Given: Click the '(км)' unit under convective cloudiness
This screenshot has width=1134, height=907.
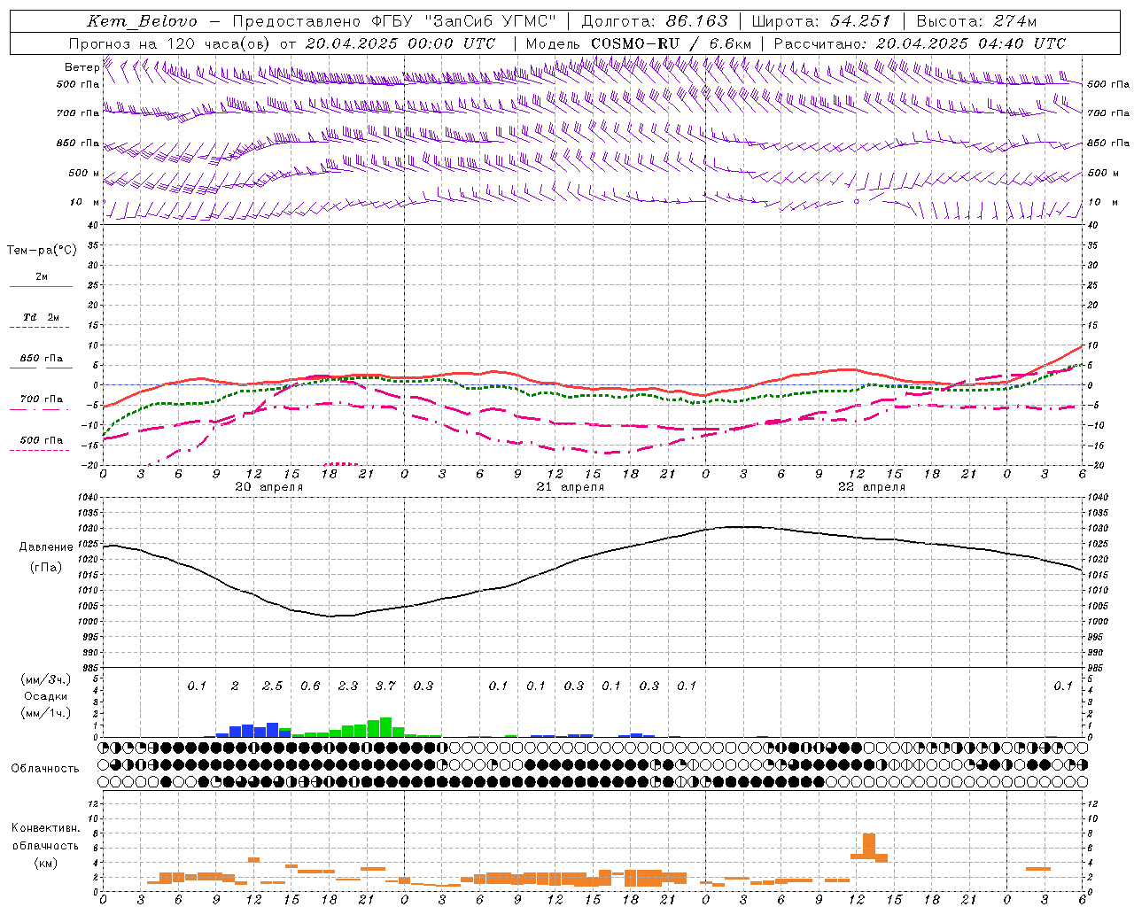Looking at the screenshot, I should [45, 863].
